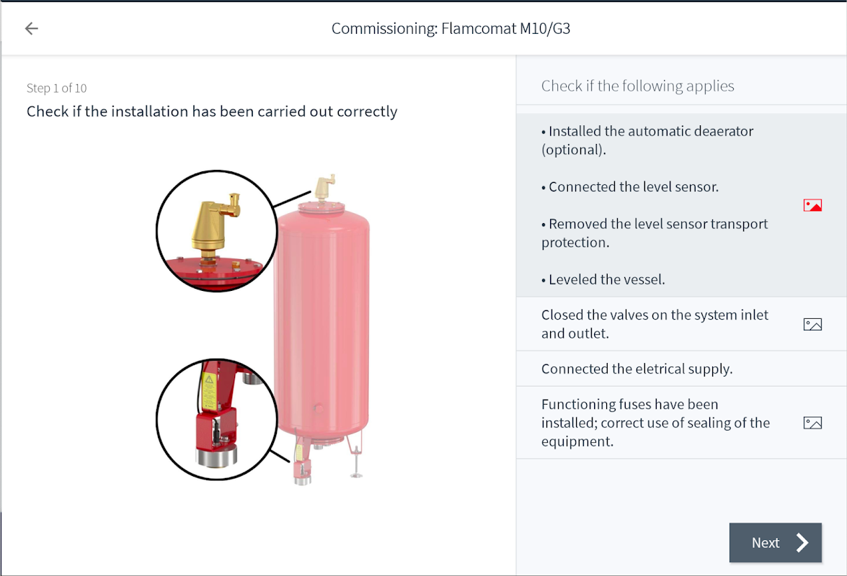
Task: Go back using the arrow icon
Action: click(x=32, y=29)
